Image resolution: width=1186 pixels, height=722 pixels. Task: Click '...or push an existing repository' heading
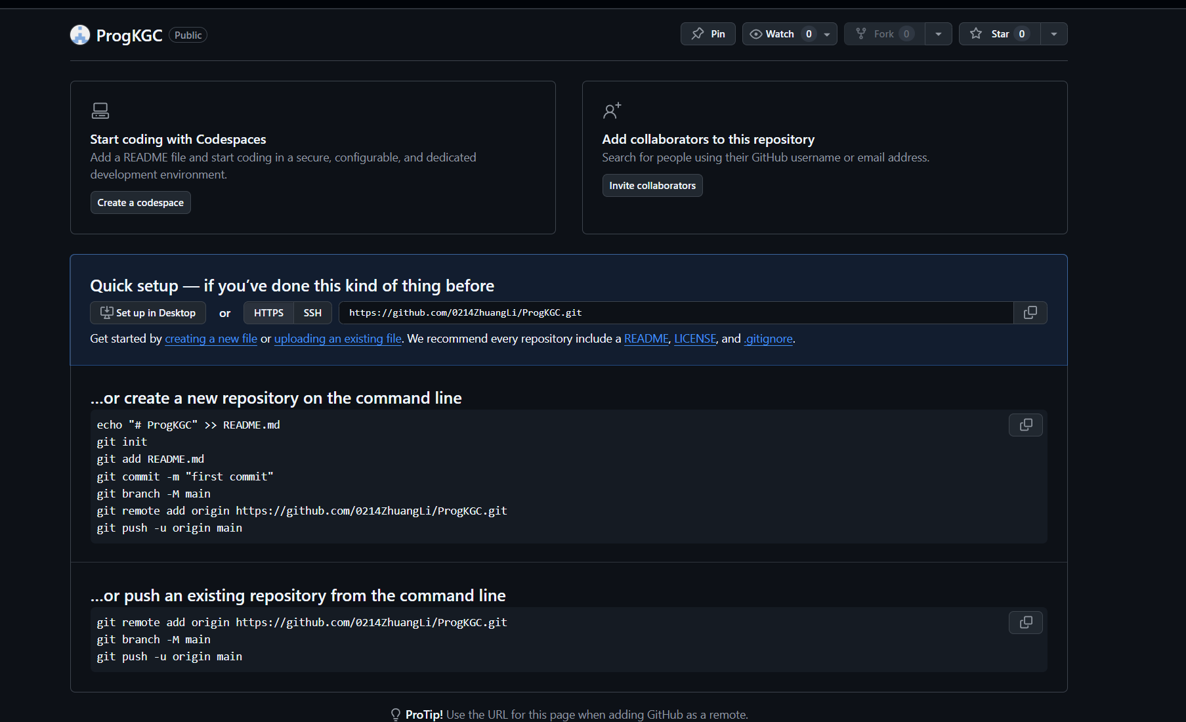click(298, 596)
